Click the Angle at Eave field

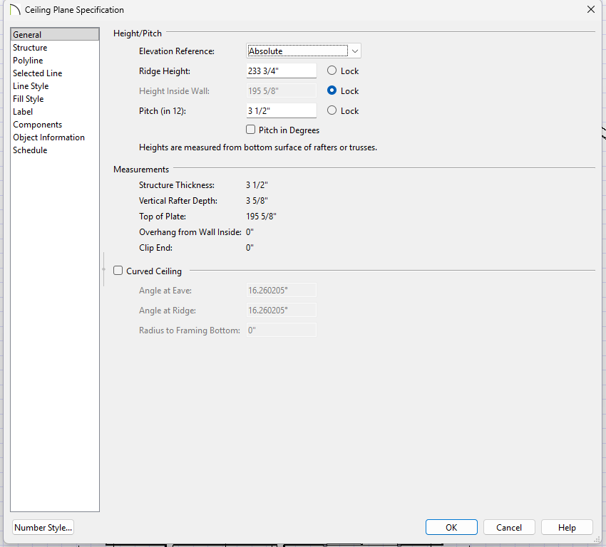[x=282, y=291]
